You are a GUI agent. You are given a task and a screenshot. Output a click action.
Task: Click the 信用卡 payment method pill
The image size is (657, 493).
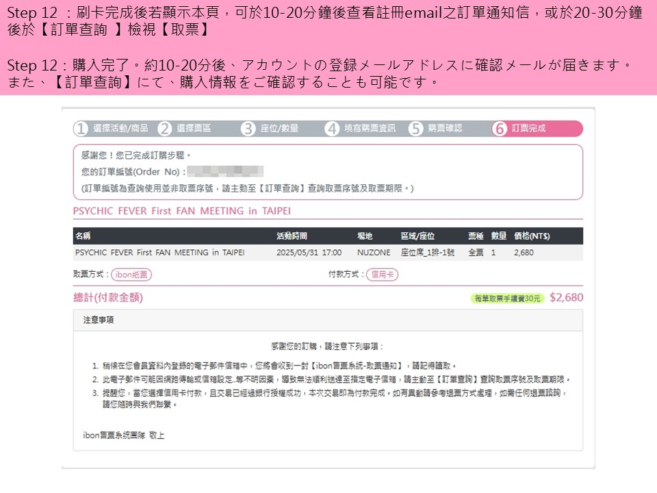tap(382, 275)
